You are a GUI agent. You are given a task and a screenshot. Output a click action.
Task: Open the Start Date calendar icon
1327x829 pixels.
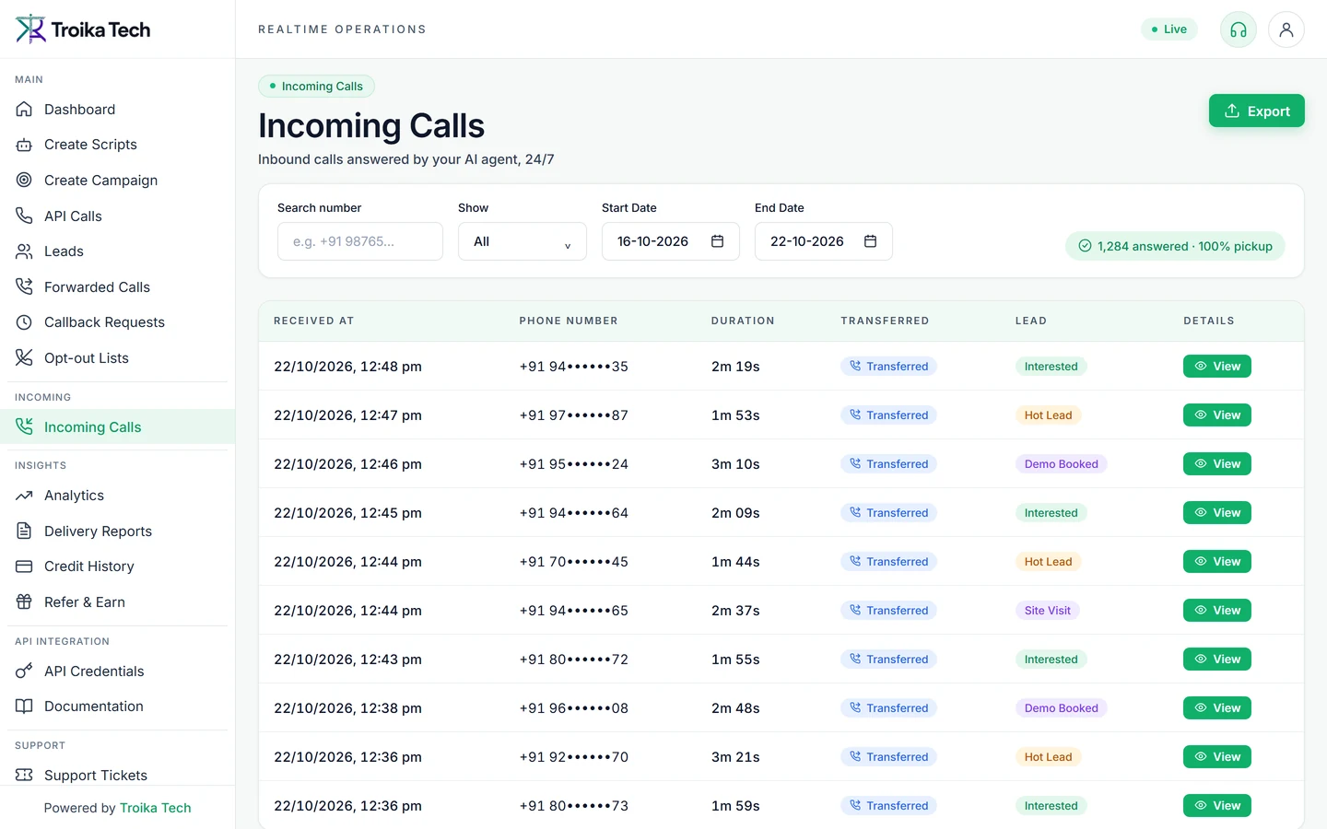[x=717, y=241]
